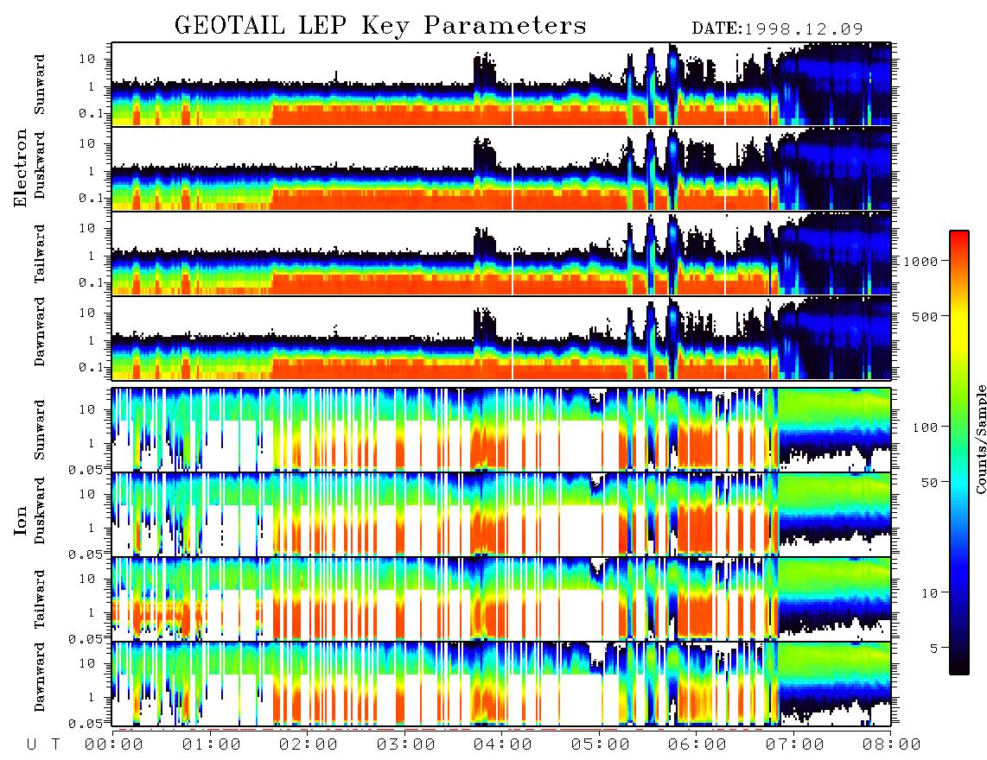Select Electron Sunward panel label
Viewport: 987px width, 760px height.
(x=40, y=85)
